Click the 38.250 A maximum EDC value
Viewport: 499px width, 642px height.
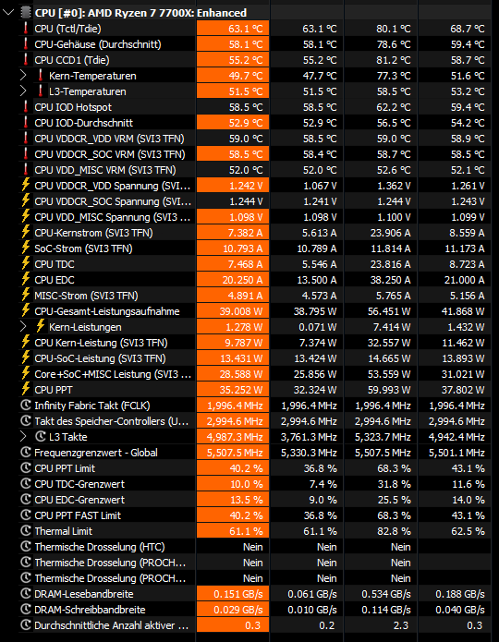390,280
